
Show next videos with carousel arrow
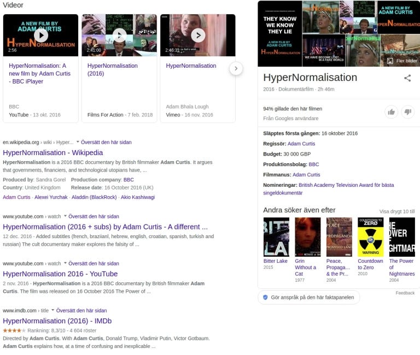(236, 68)
